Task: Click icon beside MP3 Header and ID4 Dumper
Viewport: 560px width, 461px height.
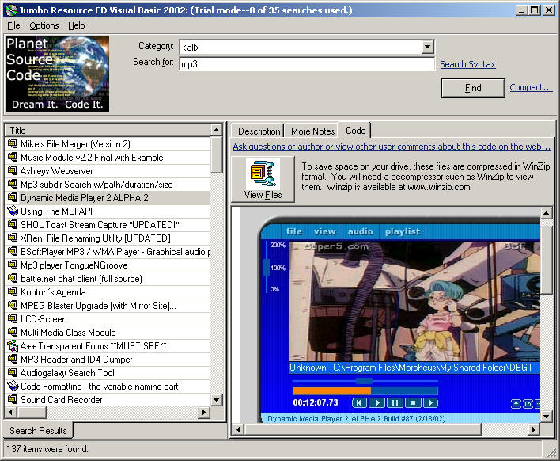Action: tap(13, 360)
